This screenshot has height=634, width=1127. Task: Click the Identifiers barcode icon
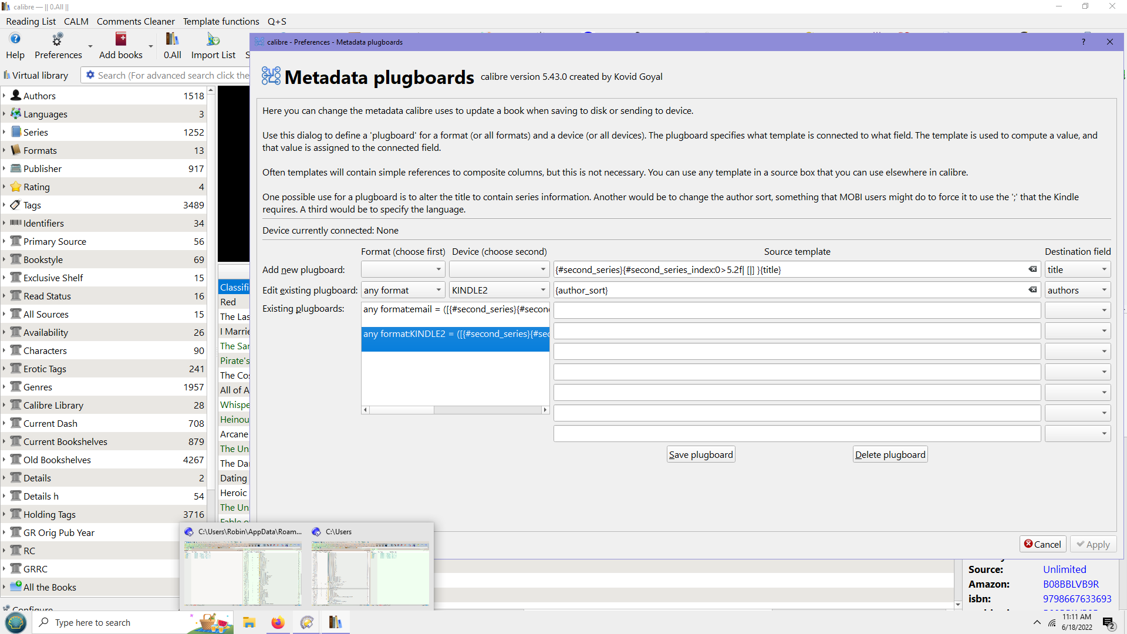[x=16, y=222]
